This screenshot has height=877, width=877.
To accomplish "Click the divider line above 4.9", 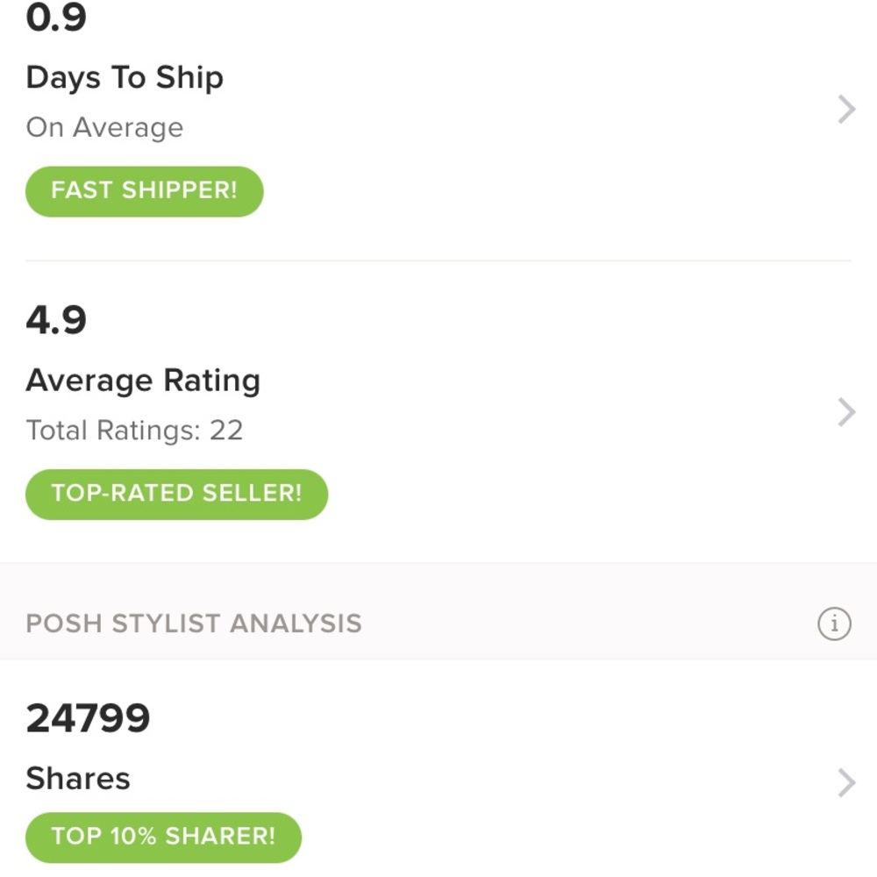I will (438, 260).
